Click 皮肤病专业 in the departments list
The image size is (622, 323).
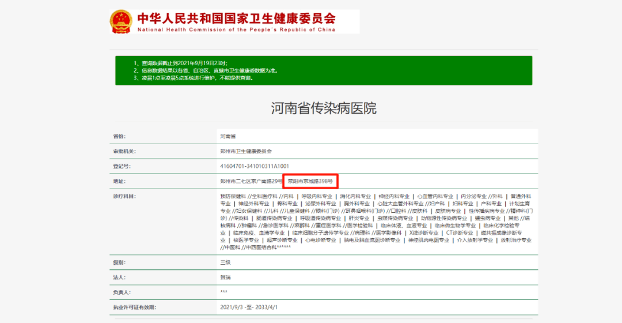(448, 211)
